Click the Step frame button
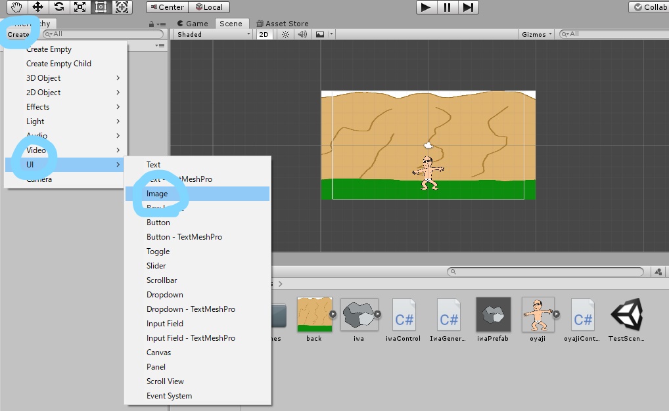This screenshot has width=669, height=411. [468, 7]
